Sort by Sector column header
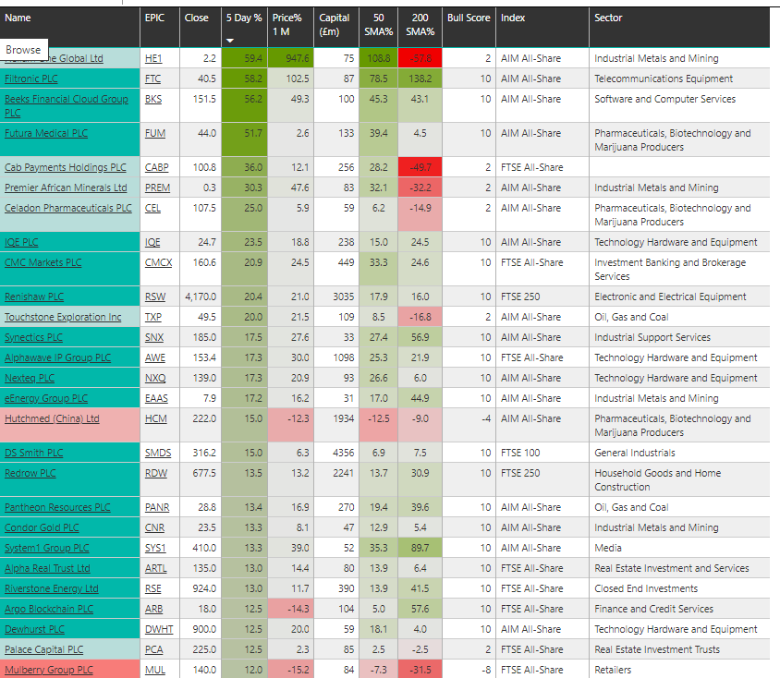The height and width of the screenshot is (678, 780). tap(608, 18)
